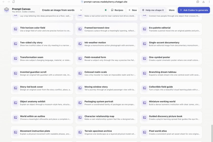This screenshot has height=142, width=213.
Task: Click the vertical page scrollbar thumb
Action: pos(212,133)
